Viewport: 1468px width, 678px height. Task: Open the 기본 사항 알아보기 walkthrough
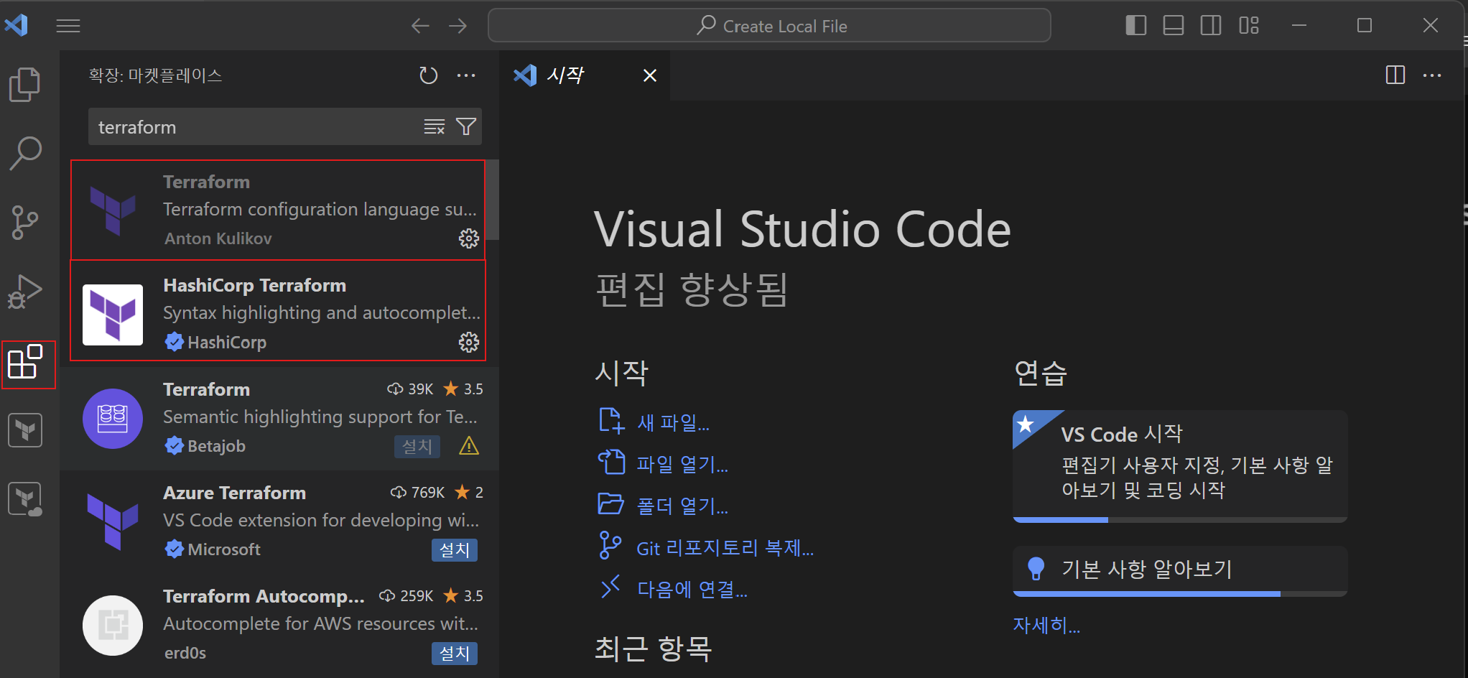coord(1180,571)
